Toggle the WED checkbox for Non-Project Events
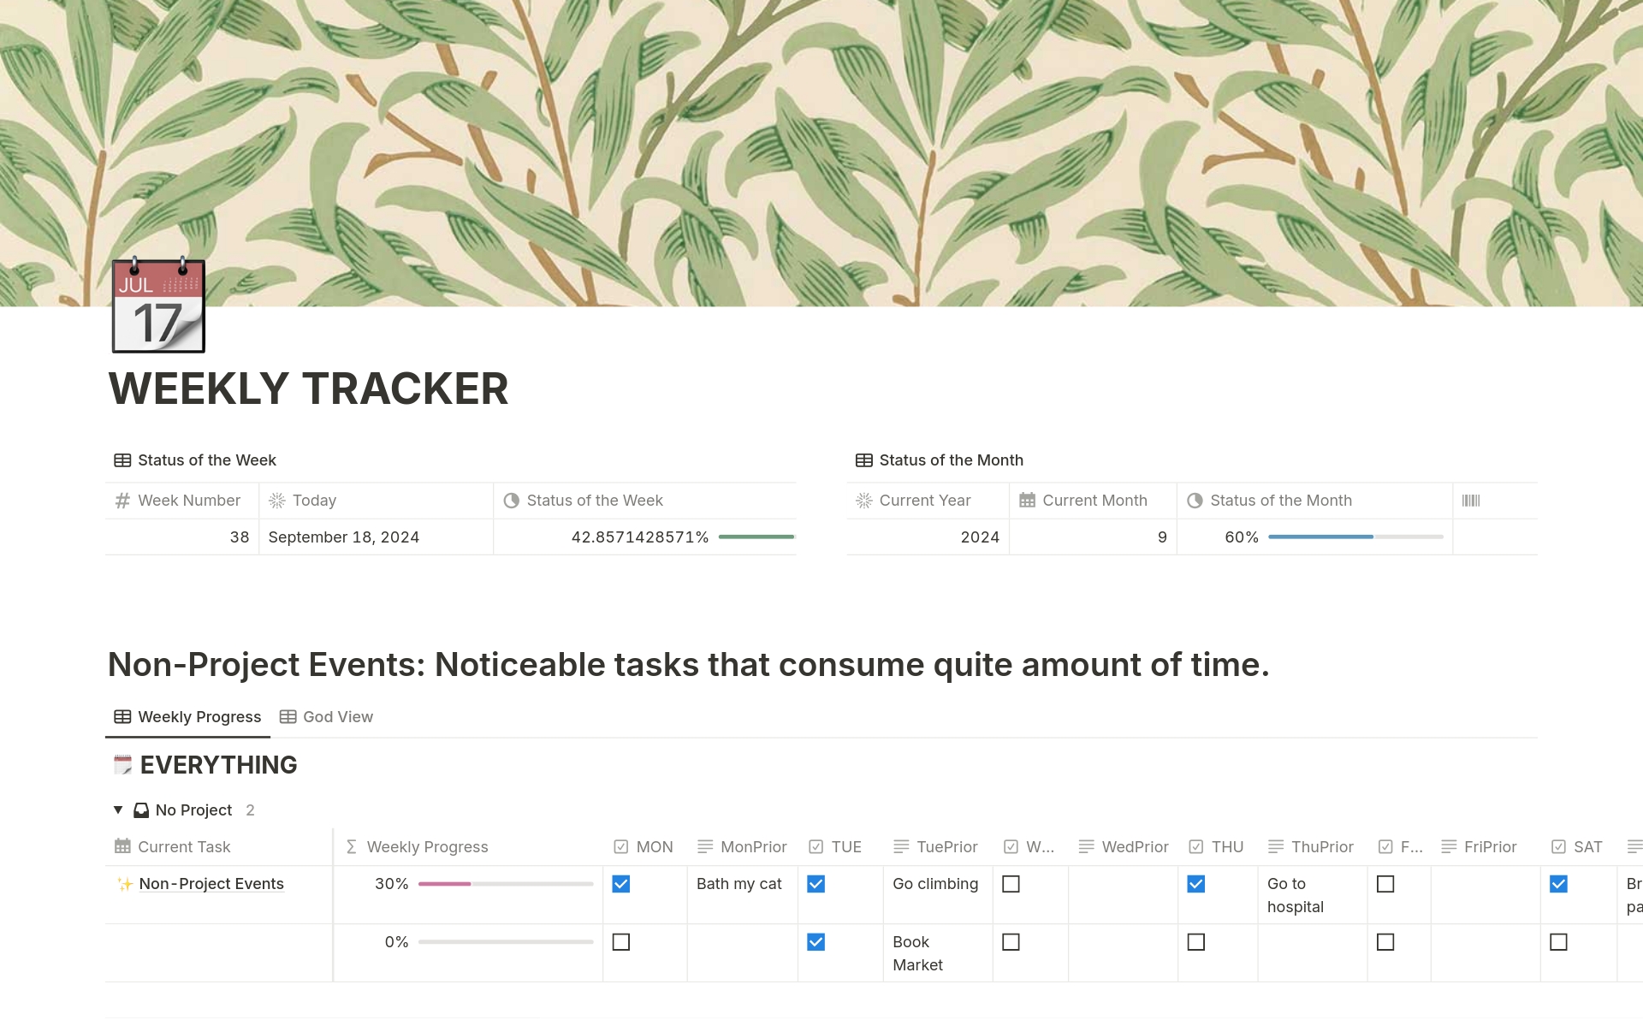The height and width of the screenshot is (1026, 1643). point(1011,883)
